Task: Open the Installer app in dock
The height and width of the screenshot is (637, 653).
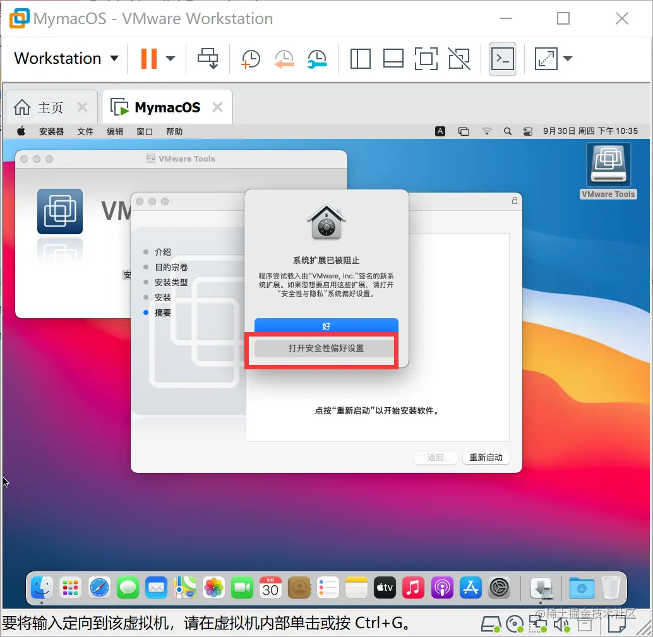Action: [x=541, y=588]
